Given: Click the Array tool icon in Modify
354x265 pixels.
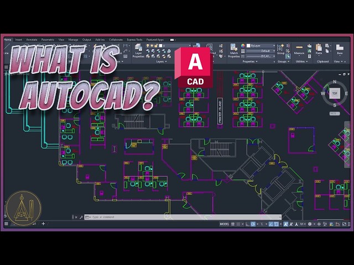Looking at the screenshot, I should pos(86,56).
